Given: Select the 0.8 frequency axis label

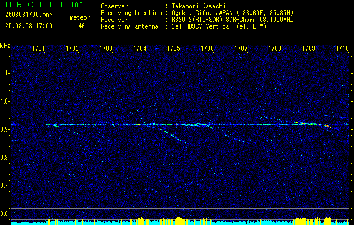Looking at the screenshot, I should click(x=5, y=157).
